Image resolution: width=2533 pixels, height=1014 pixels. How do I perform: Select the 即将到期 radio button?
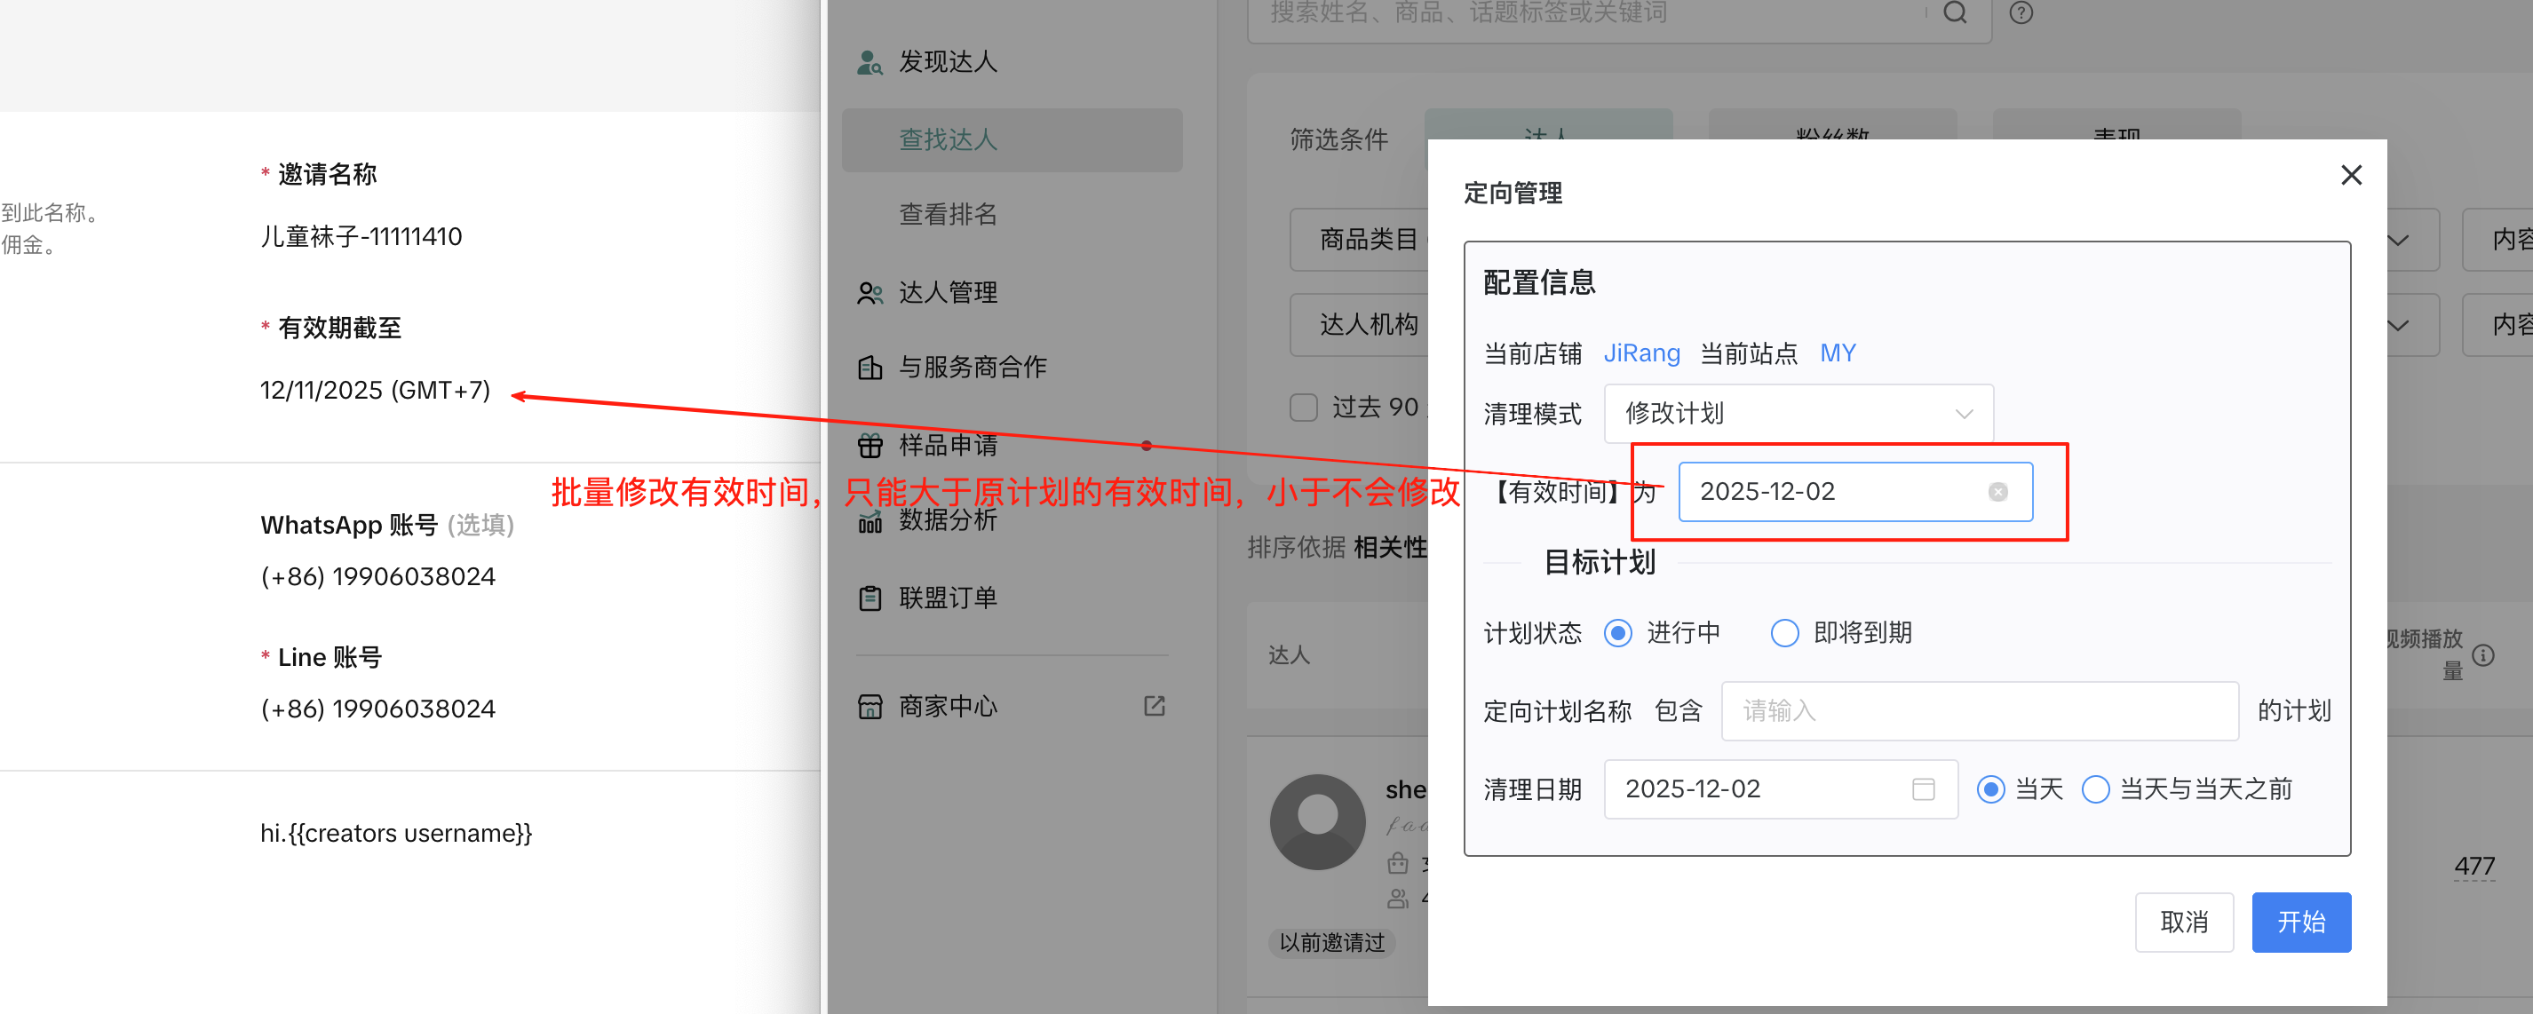click(1784, 632)
